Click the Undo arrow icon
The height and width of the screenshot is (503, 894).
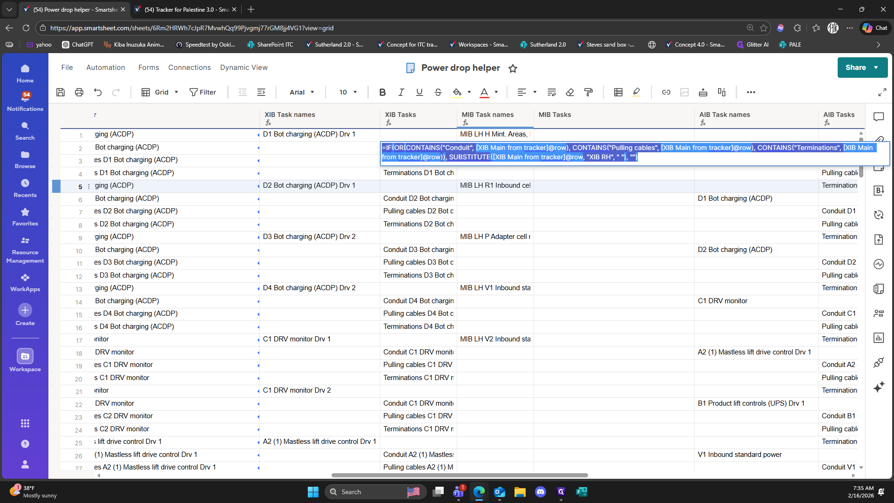(x=98, y=92)
